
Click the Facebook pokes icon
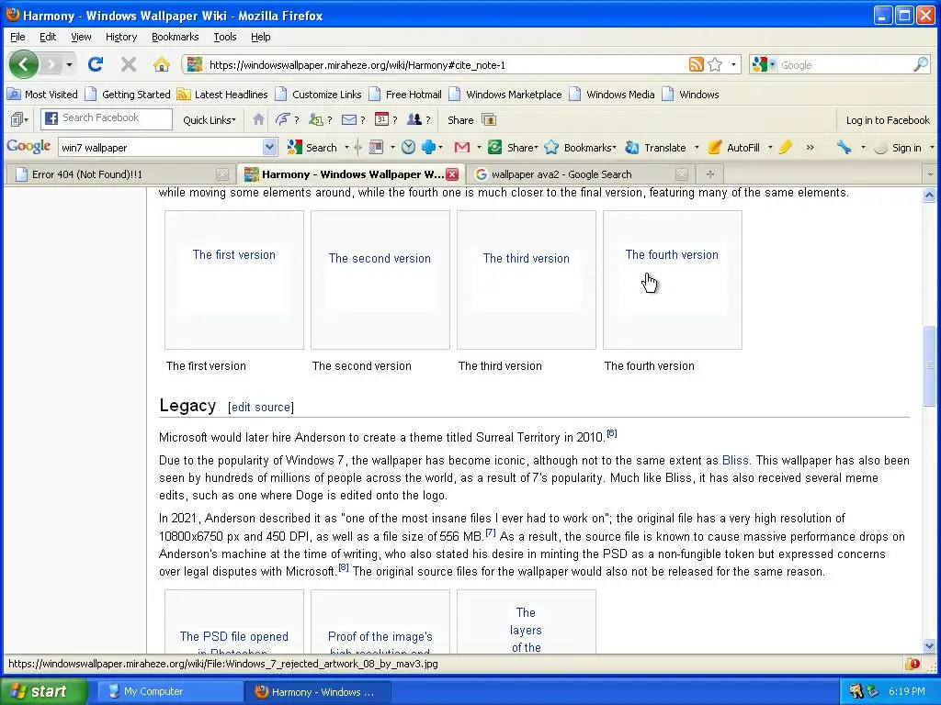(283, 119)
